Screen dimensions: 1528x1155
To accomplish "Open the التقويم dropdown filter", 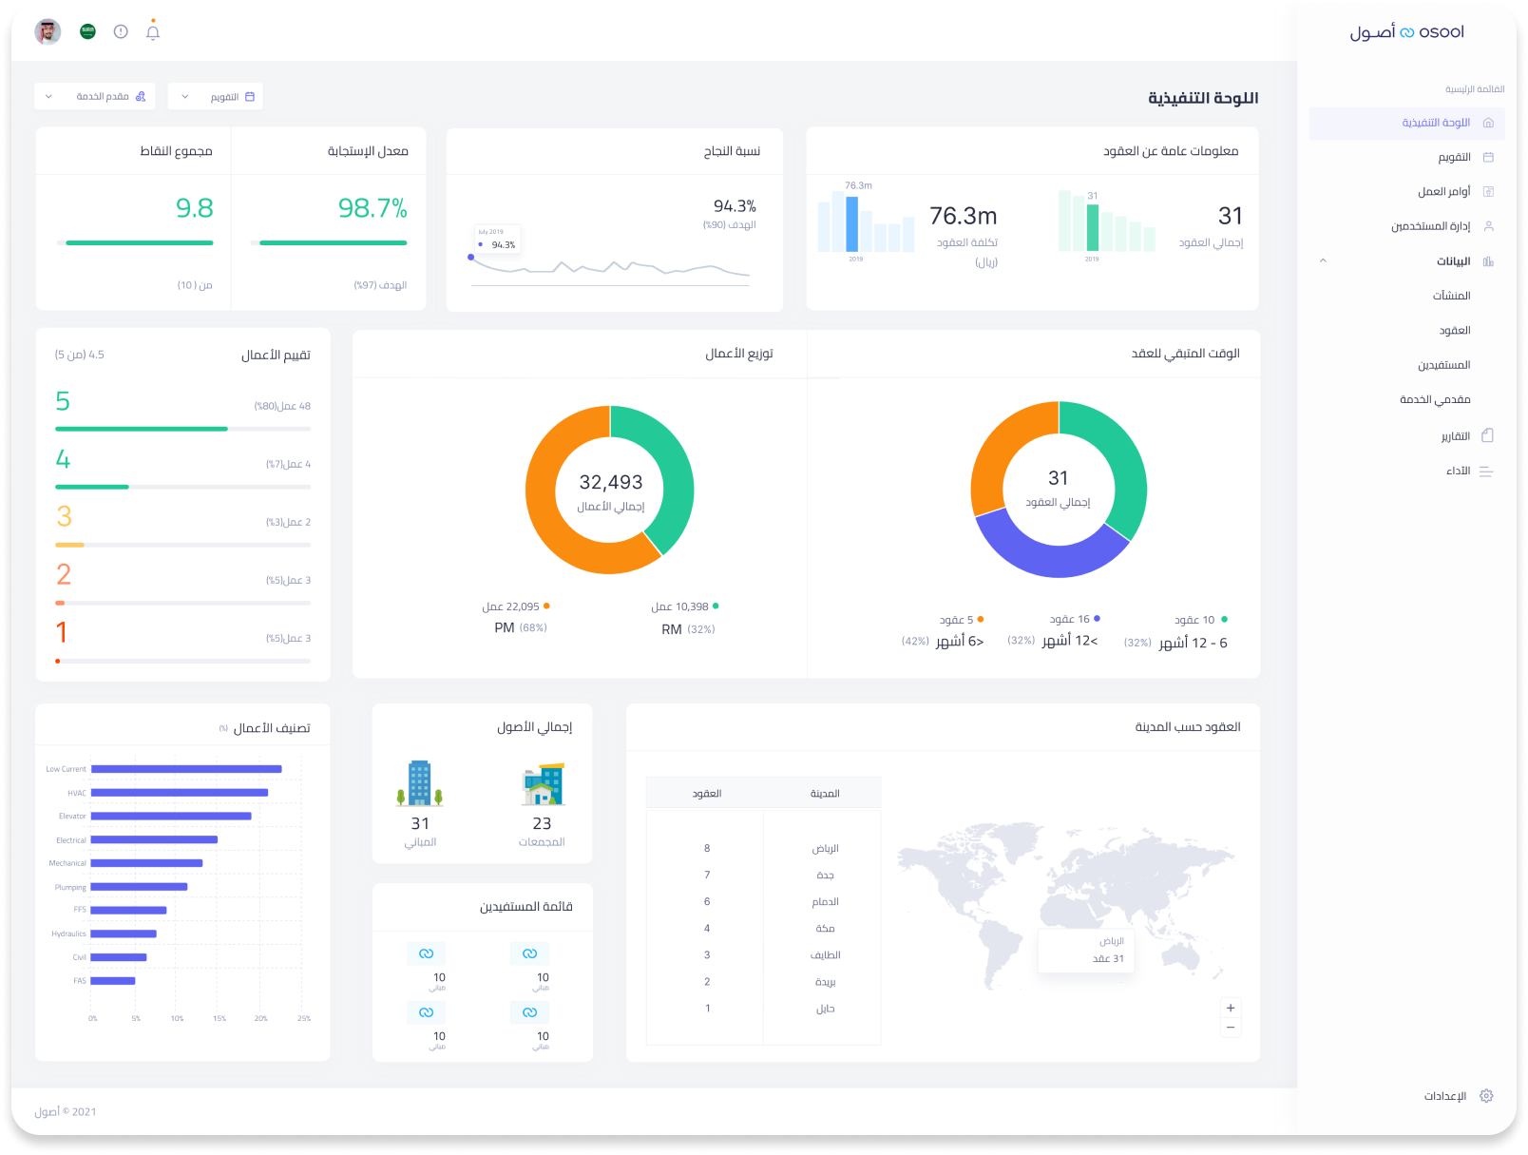I will tap(216, 97).
